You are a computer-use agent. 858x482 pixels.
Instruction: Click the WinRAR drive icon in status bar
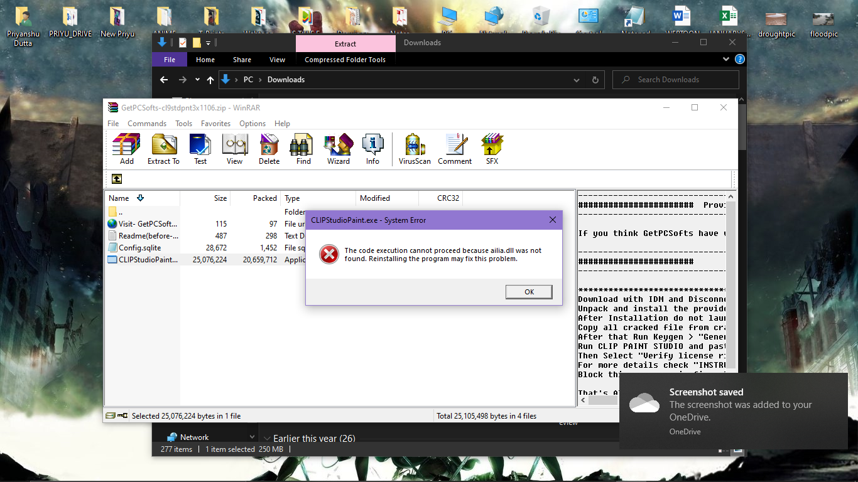tap(111, 415)
